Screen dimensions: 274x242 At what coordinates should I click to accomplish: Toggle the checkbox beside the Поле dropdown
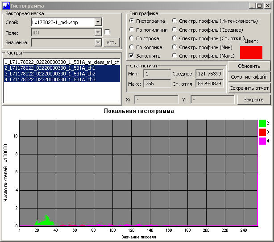pos(107,32)
